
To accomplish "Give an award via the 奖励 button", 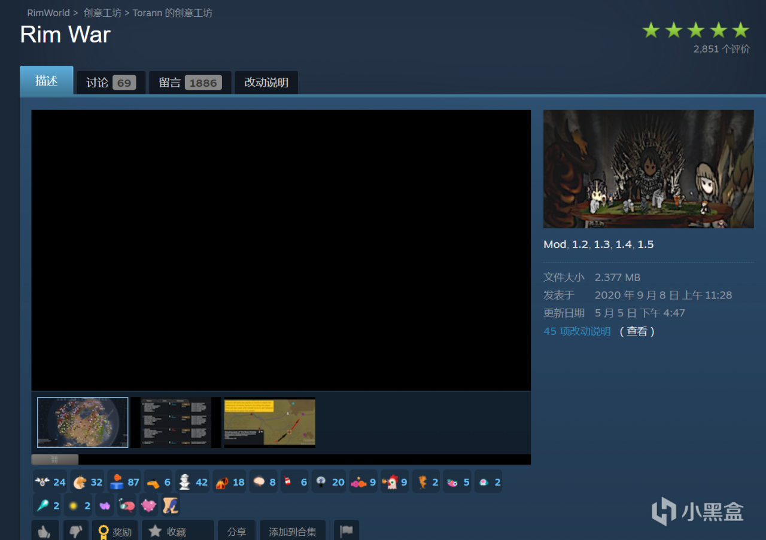I will pyautogui.click(x=115, y=530).
